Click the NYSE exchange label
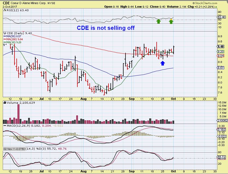 tap(51, 3)
